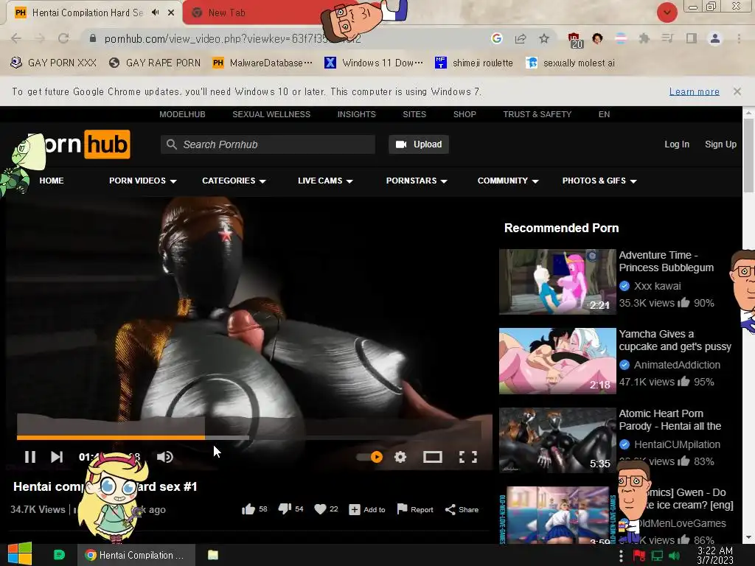755x566 pixels.
Task: Open network status in system tray
Action: pyautogui.click(x=657, y=556)
